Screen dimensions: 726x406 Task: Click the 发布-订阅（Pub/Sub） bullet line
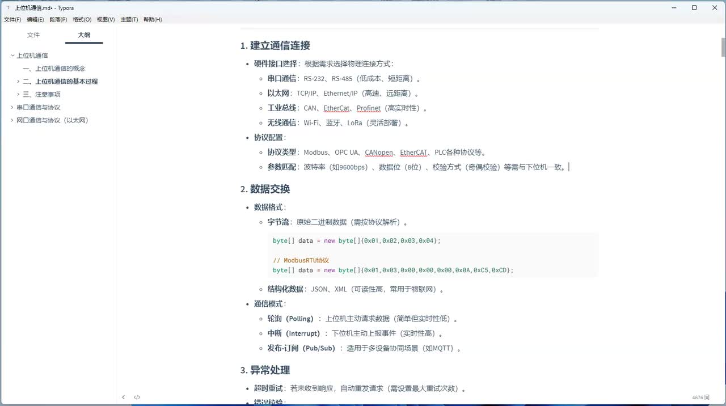(x=365, y=348)
